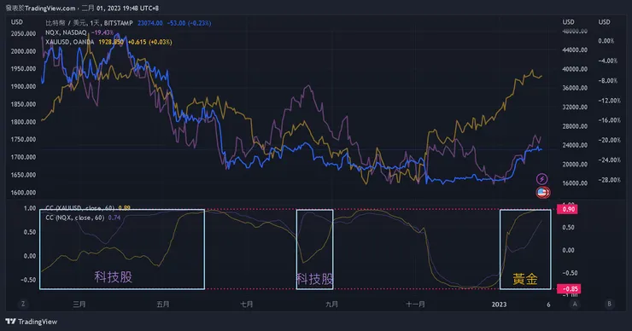
Task: Click the 2050.000 left axis value
Action: (x=23, y=34)
